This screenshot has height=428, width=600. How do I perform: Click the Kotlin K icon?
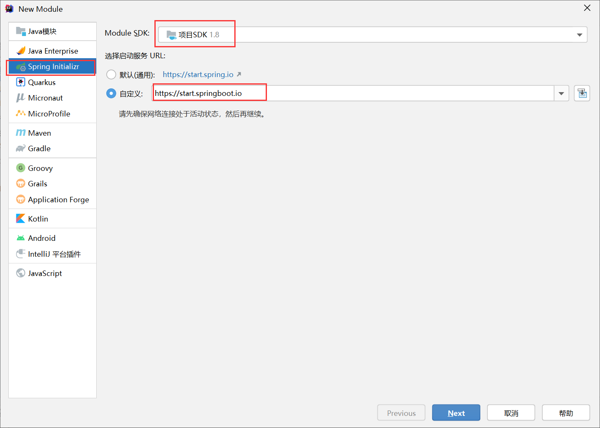21,219
